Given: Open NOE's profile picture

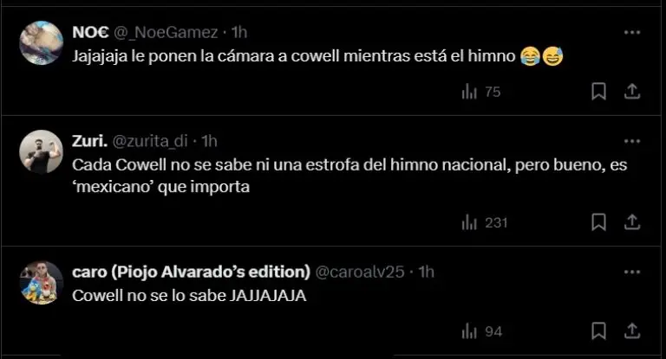Looking at the screenshot, I should (x=42, y=42).
